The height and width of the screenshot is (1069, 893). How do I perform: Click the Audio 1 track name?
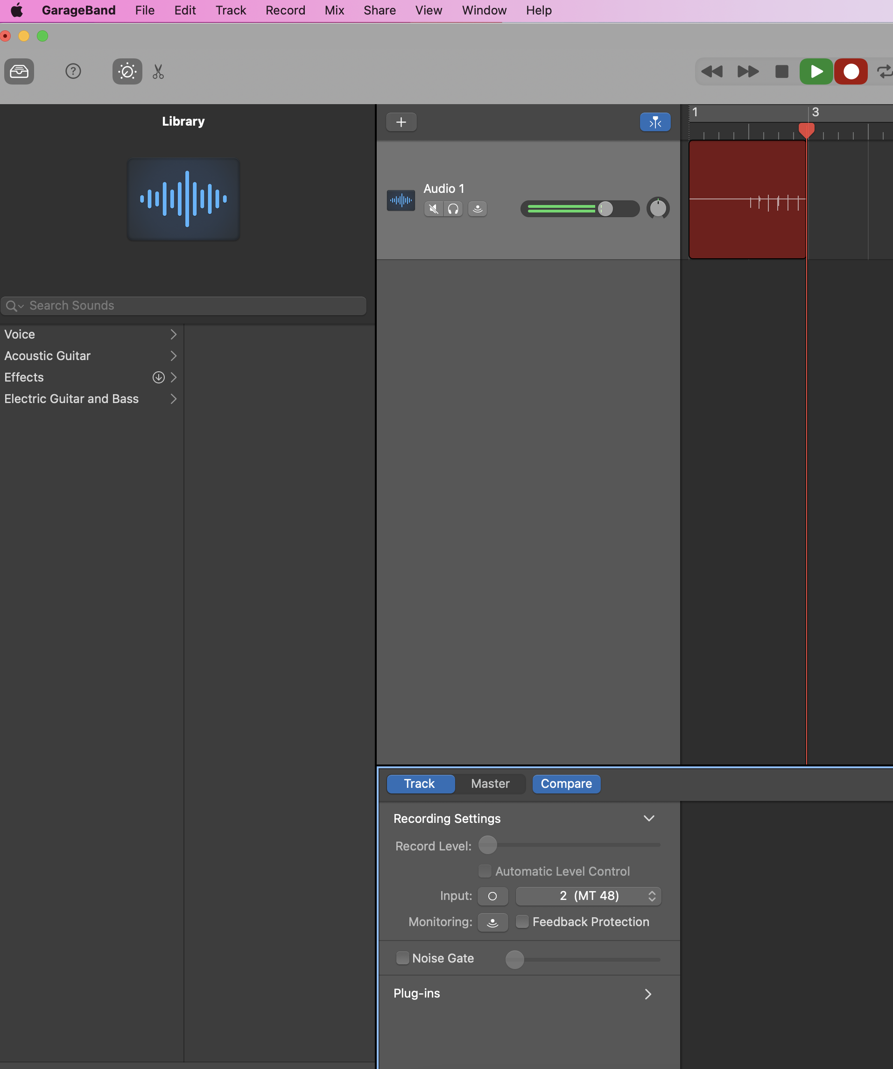tap(444, 189)
